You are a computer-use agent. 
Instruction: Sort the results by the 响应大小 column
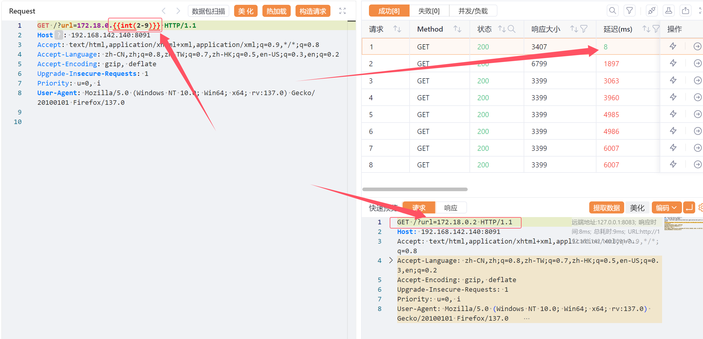pyautogui.click(x=574, y=29)
